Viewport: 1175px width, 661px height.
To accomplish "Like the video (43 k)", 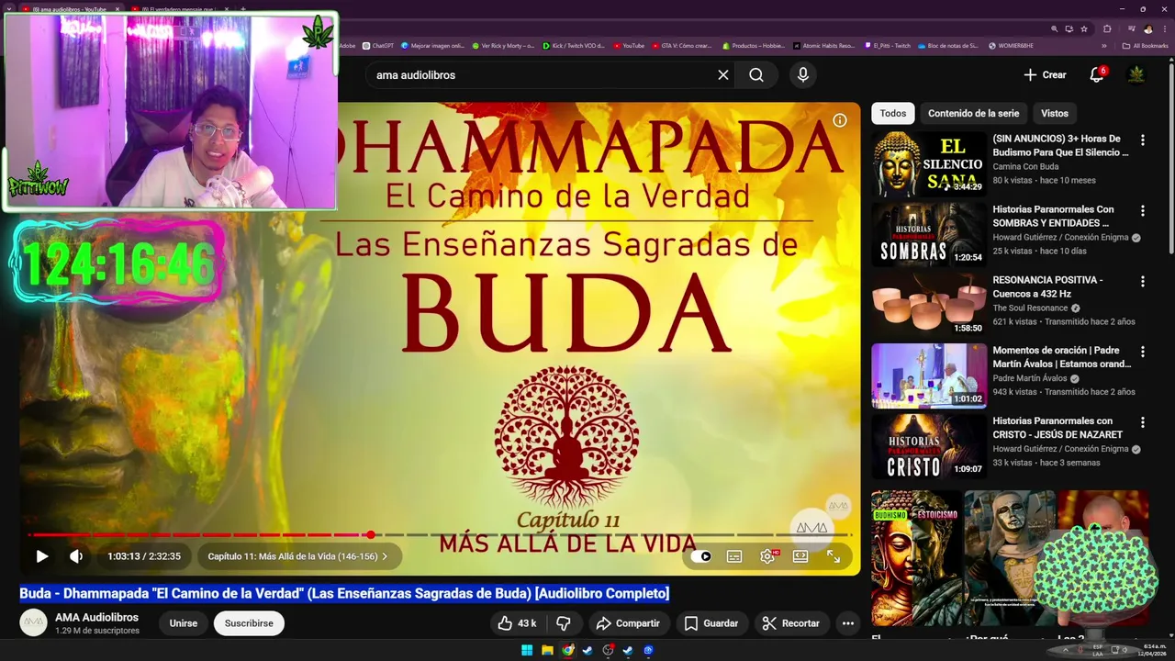I will [517, 623].
